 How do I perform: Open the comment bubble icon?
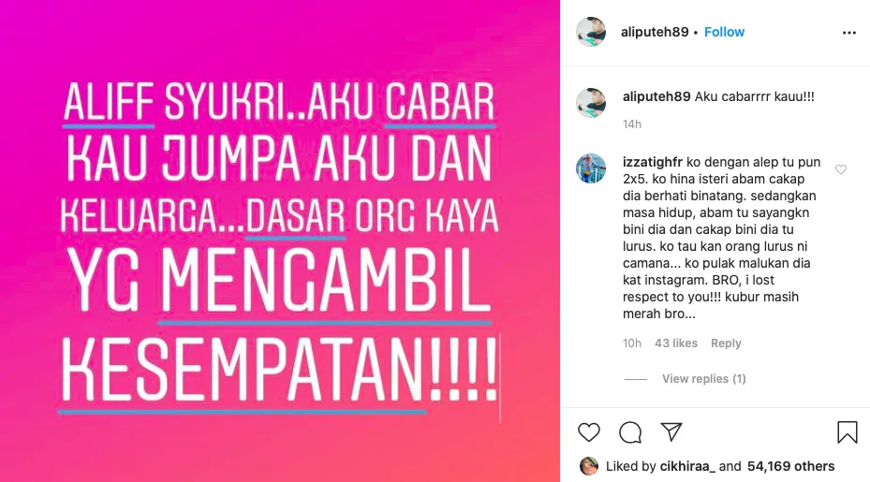[630, 432]
